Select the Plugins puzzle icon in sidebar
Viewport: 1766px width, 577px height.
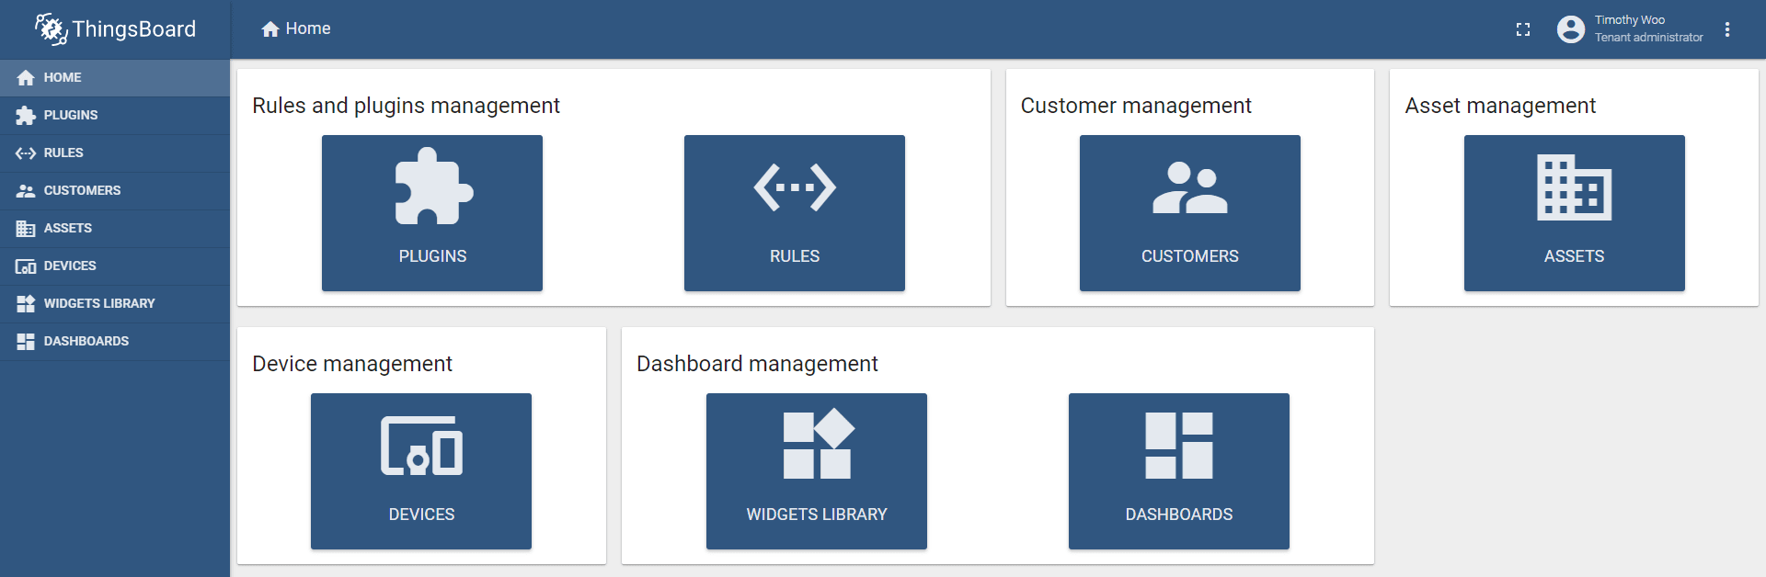24,115
